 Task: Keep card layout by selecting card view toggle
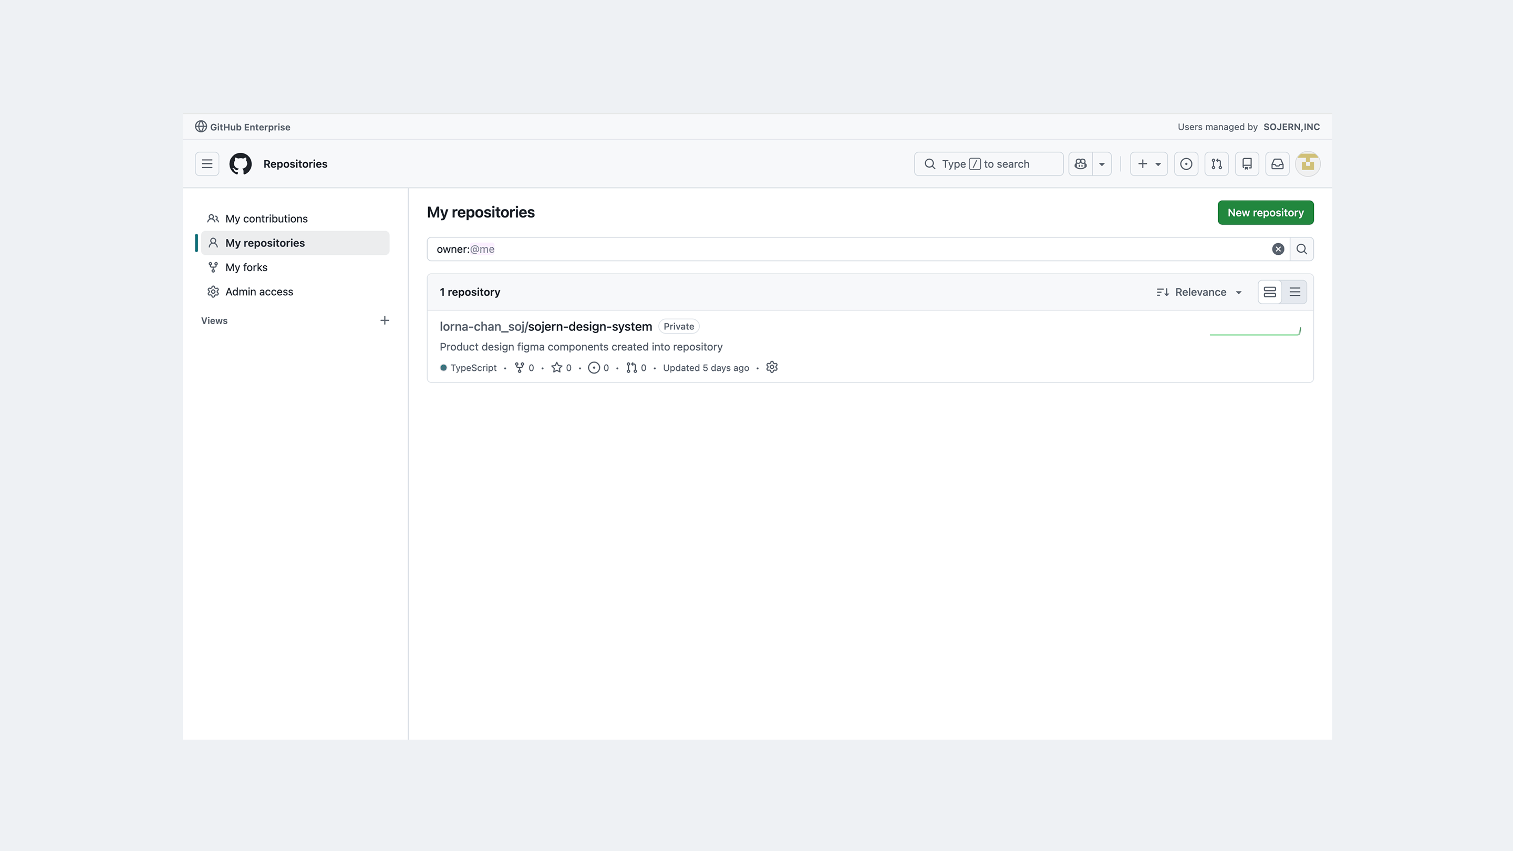click(1270, 292)
